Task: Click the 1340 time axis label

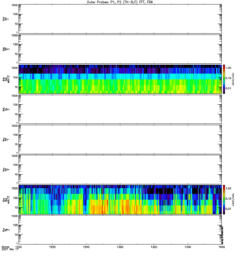Action: (x=188, y=247)
